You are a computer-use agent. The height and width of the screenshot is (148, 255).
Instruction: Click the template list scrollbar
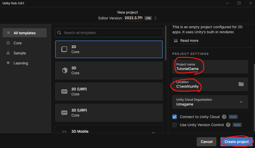pyautogui.click(x=166, y=43)
